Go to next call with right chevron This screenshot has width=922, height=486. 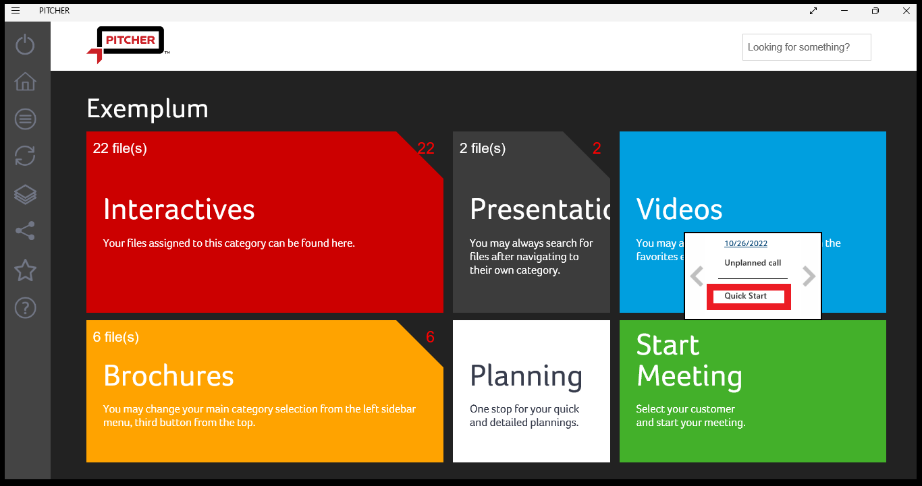[809, 276]
